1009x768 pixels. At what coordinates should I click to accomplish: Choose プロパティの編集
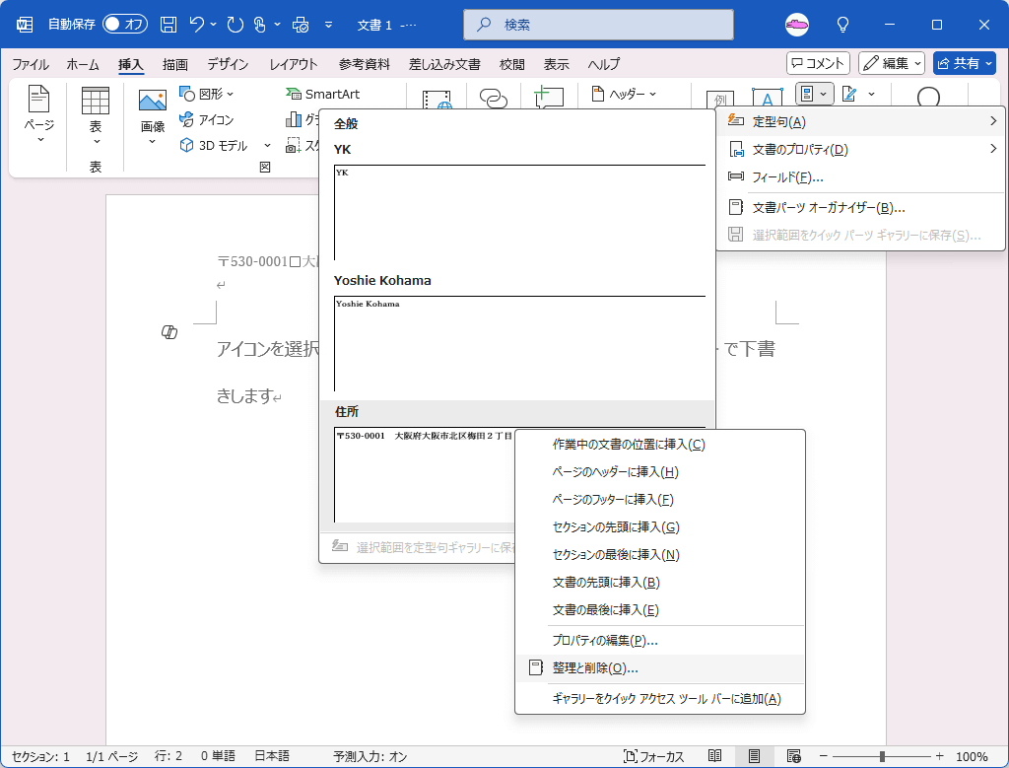[x=660, y=641]
